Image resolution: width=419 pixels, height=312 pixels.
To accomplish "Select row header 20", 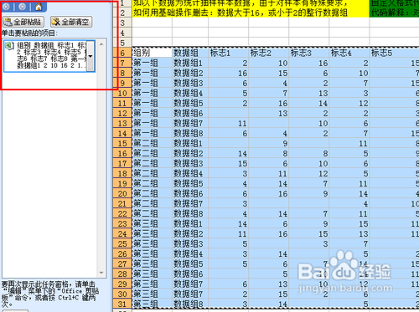I will point(122,193).
